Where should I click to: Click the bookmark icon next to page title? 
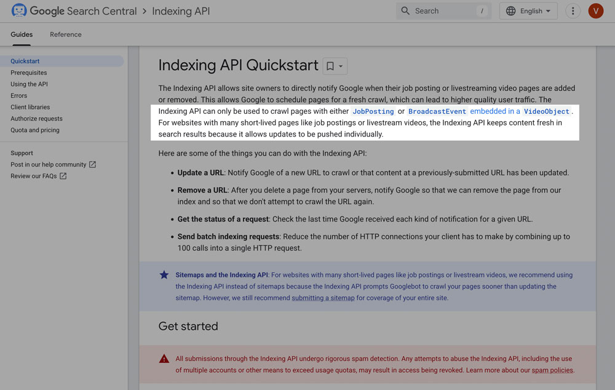[x=330, y=66]
